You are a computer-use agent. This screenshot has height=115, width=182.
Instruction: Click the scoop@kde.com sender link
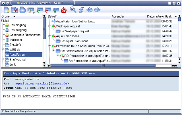point(27,79)
